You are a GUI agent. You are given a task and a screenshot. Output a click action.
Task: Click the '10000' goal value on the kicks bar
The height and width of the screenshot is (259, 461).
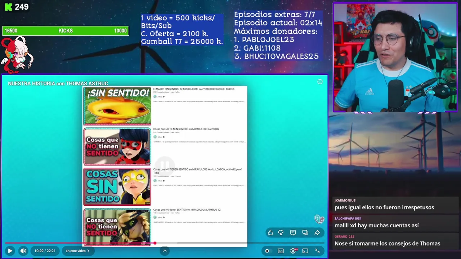tap(120, 31)
